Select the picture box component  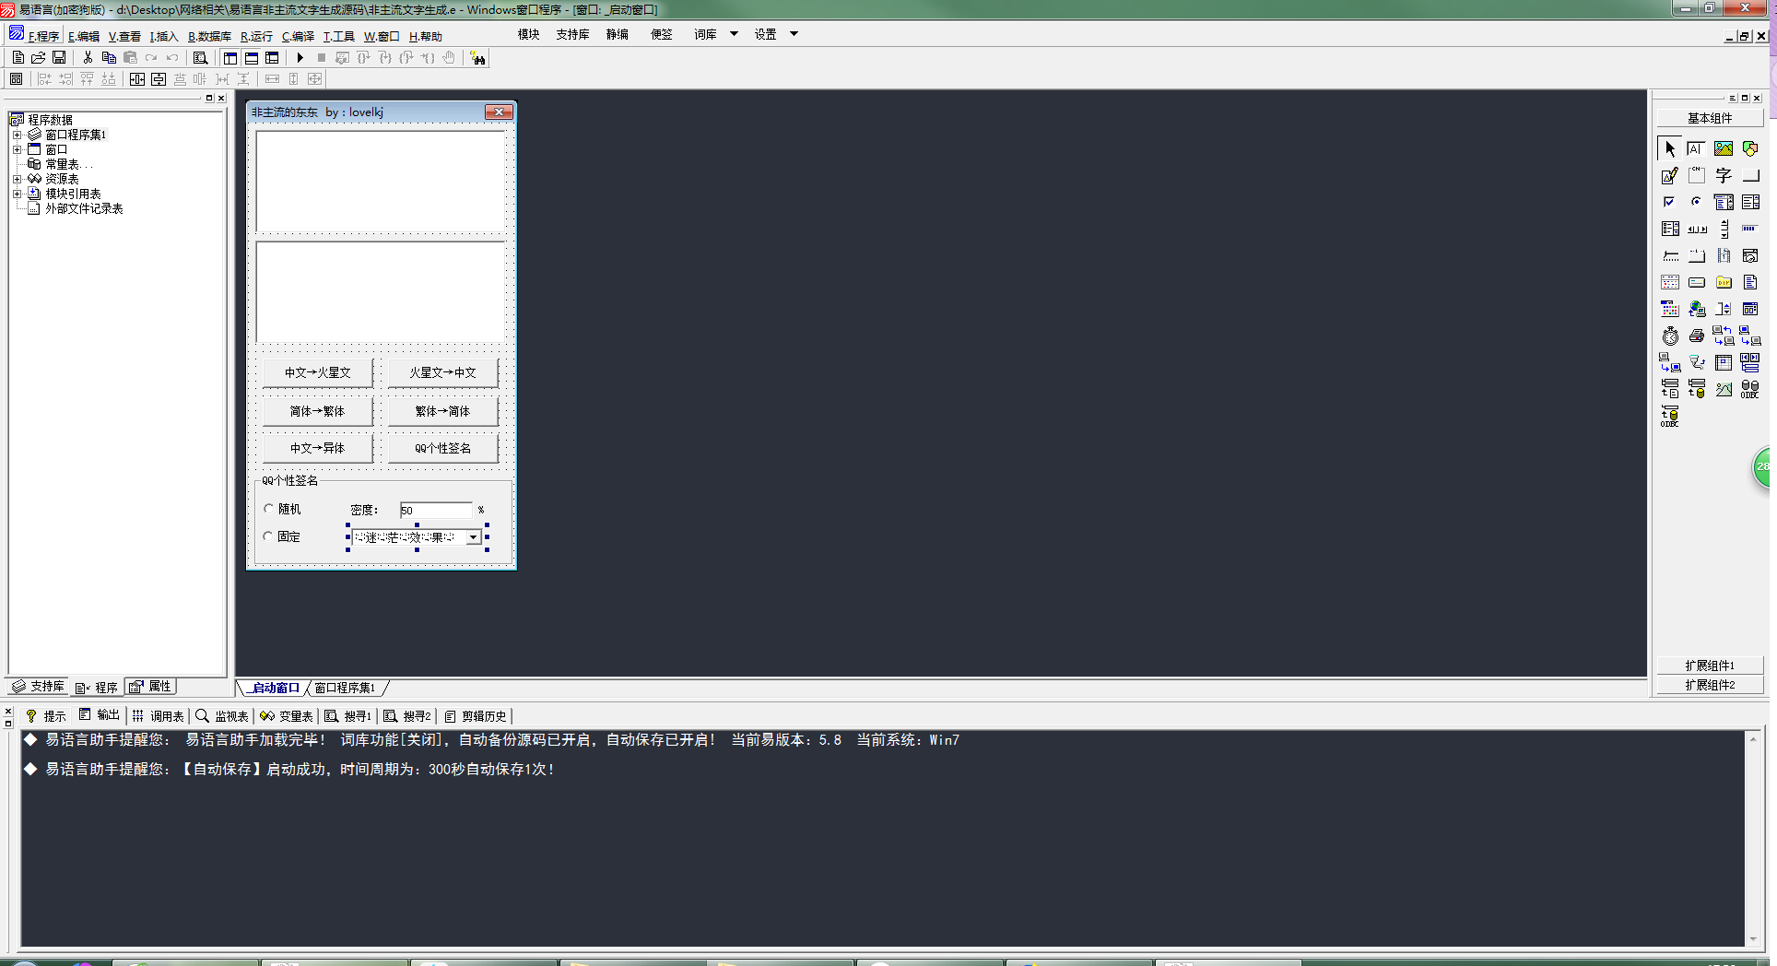coord(1723,148)
